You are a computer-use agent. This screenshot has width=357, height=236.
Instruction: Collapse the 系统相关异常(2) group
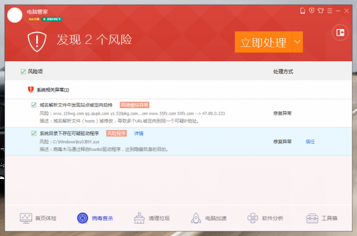coord(53,90)
